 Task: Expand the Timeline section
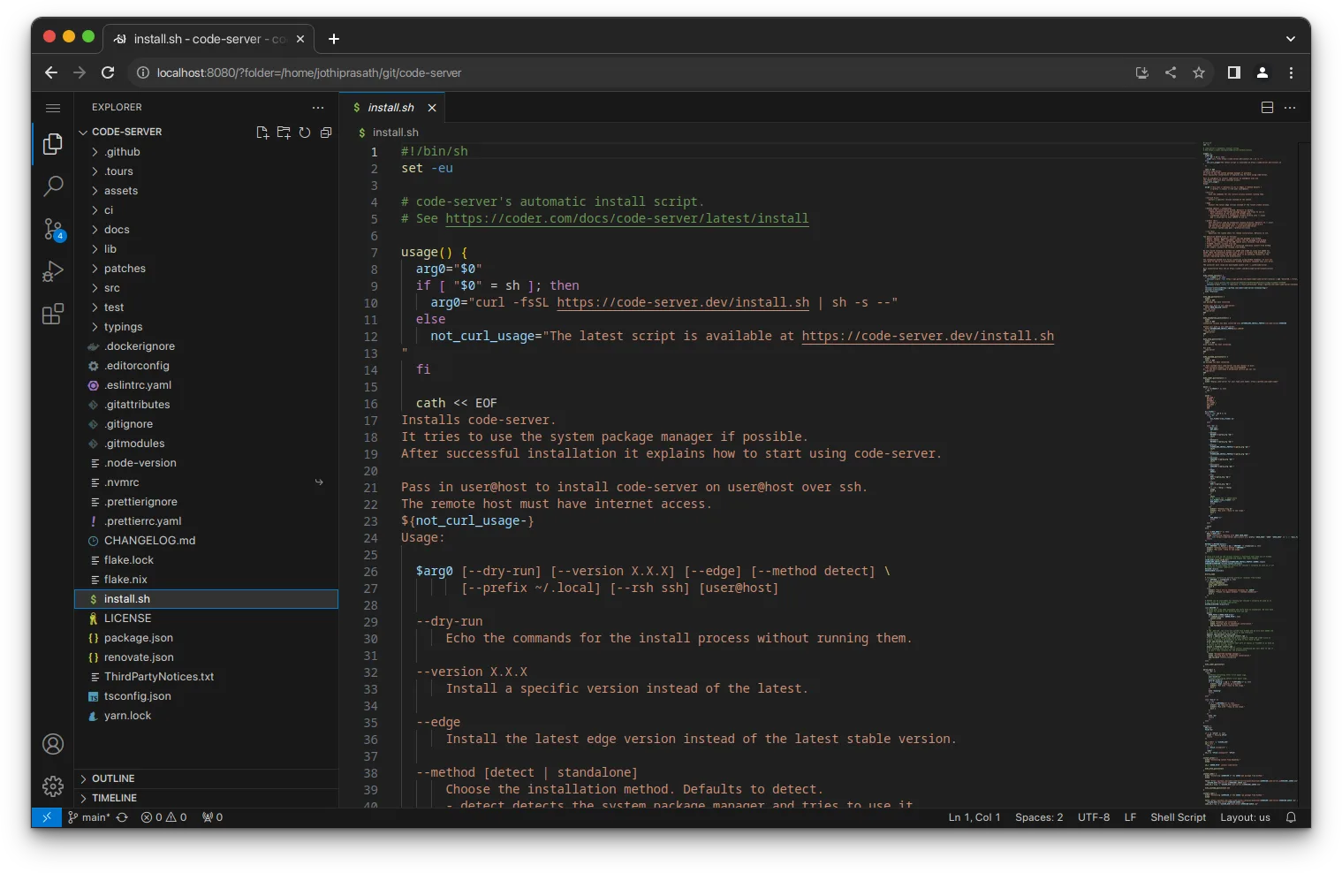(x=114, y=797)
